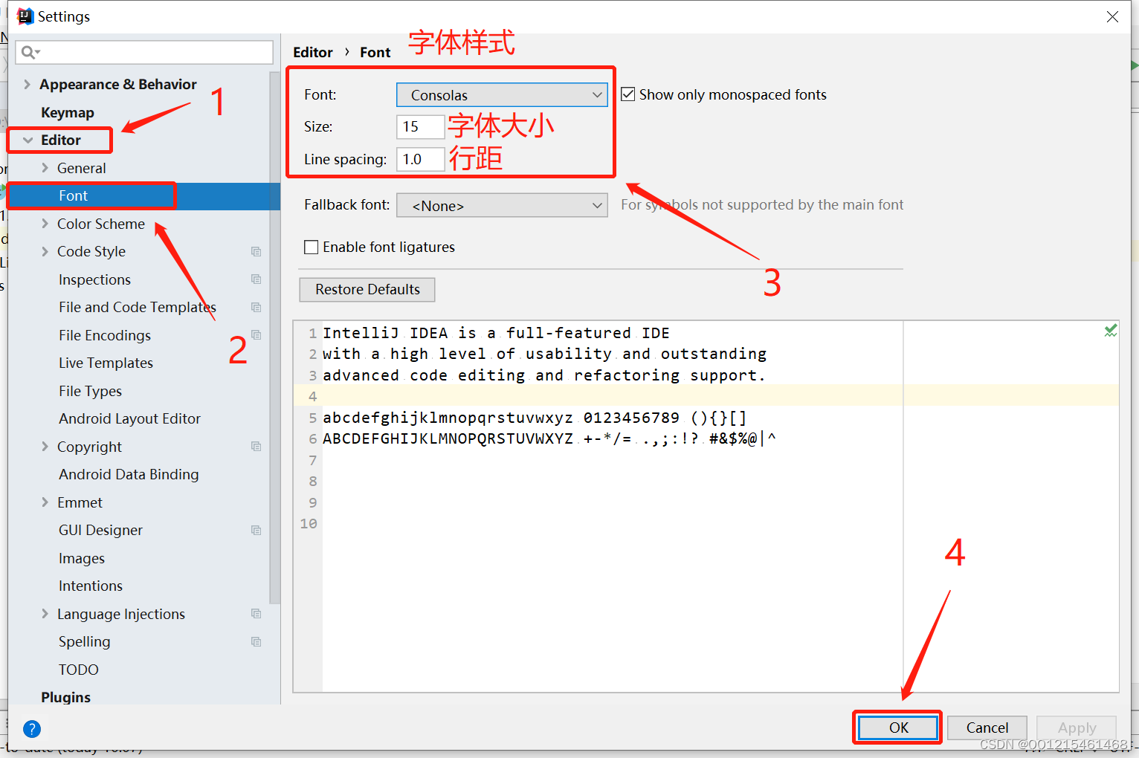Open Intentions settings page
This screenshot has width=1139, height=758.
point(91,586)
